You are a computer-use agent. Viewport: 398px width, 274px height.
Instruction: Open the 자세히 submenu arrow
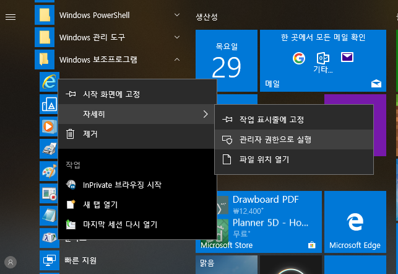(205, 114)
